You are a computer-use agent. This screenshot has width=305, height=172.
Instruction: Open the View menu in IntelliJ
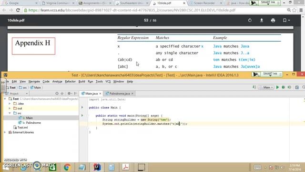[x=22, y=82]
